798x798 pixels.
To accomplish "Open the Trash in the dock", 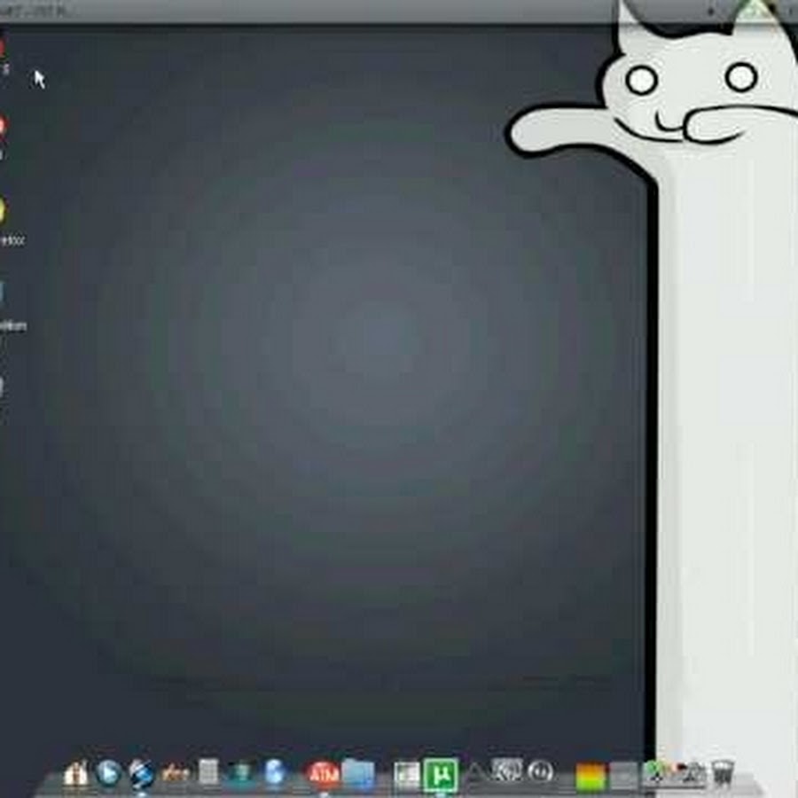I will 721,773.
